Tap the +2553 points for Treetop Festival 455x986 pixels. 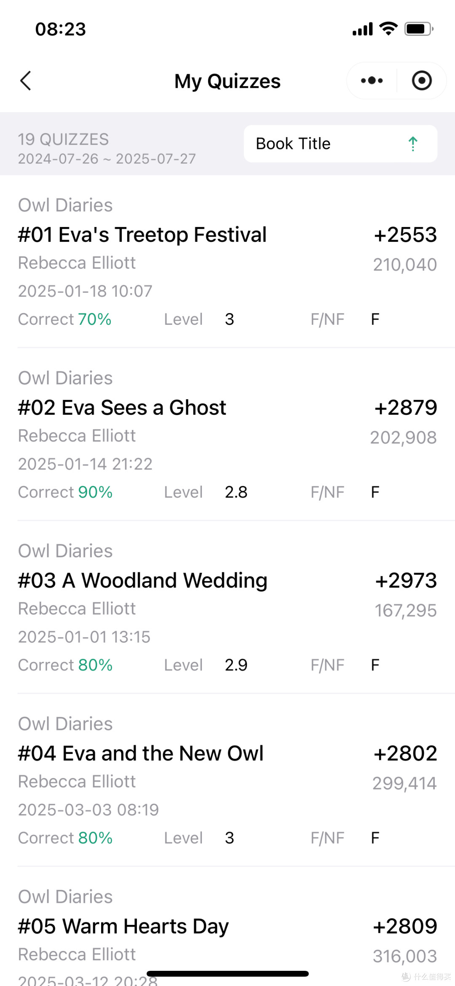(x=405, y=235)
